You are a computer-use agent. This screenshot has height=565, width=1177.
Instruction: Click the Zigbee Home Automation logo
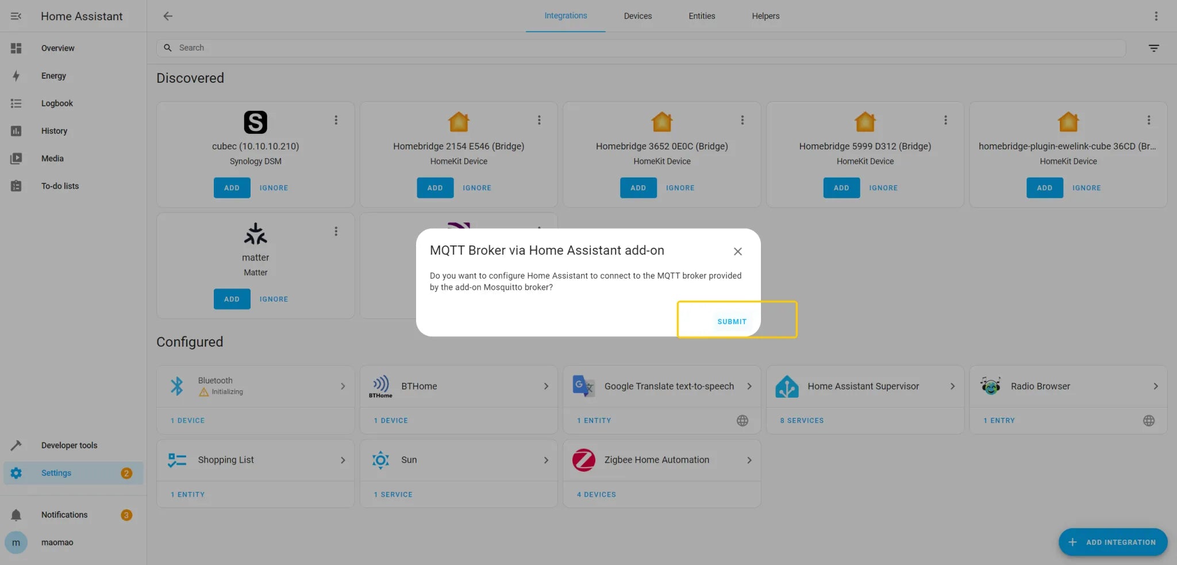pyautogui.click(x=584, y=460)
